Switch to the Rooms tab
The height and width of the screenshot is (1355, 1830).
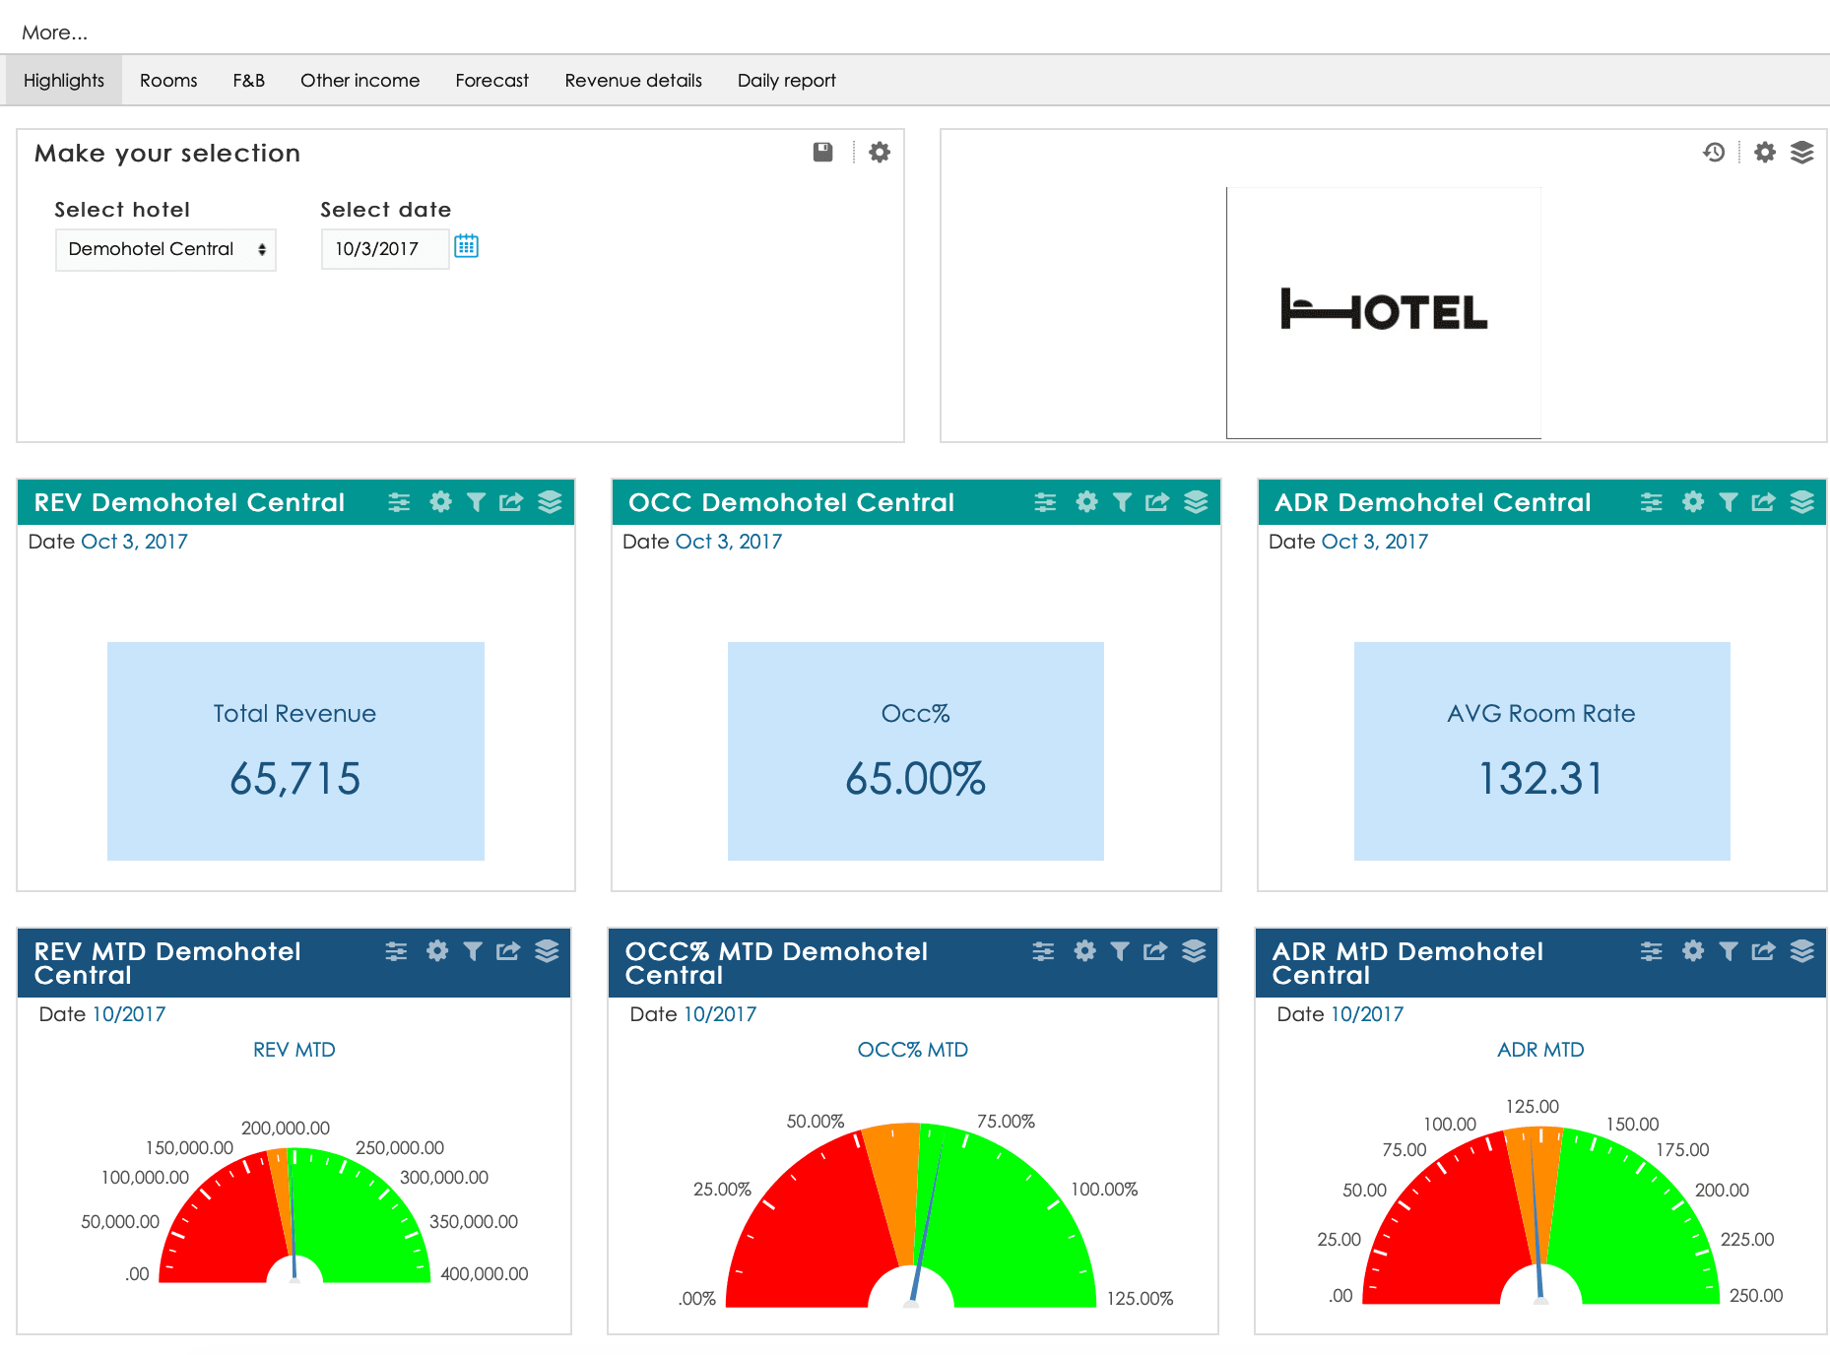pos(168,81)
